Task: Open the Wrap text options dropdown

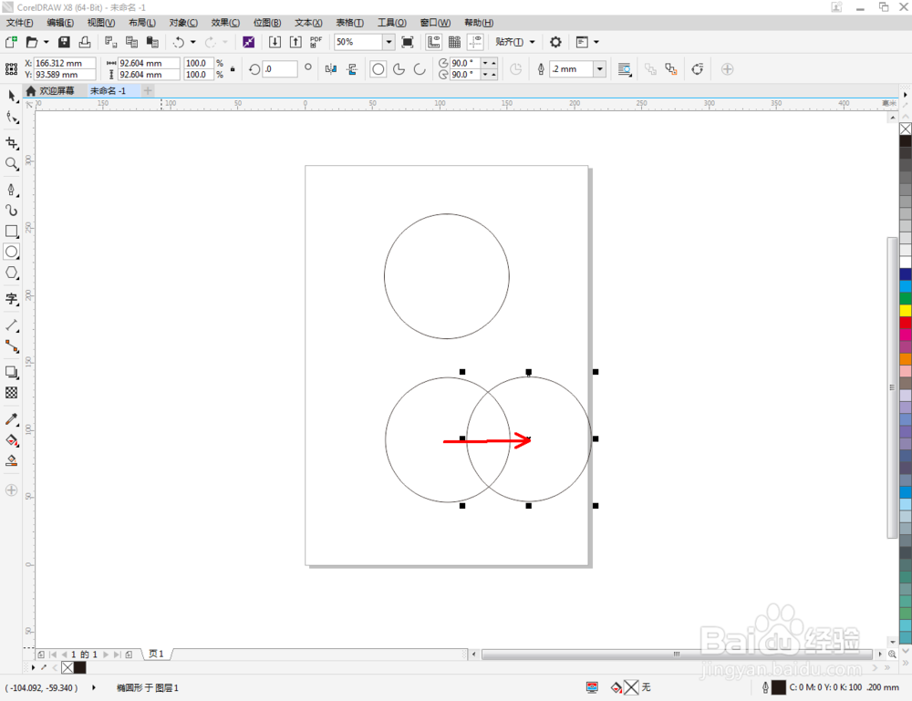Action: tap(624, 69)
